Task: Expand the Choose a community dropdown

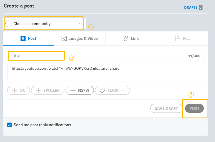Action: (x=80, y=24)
